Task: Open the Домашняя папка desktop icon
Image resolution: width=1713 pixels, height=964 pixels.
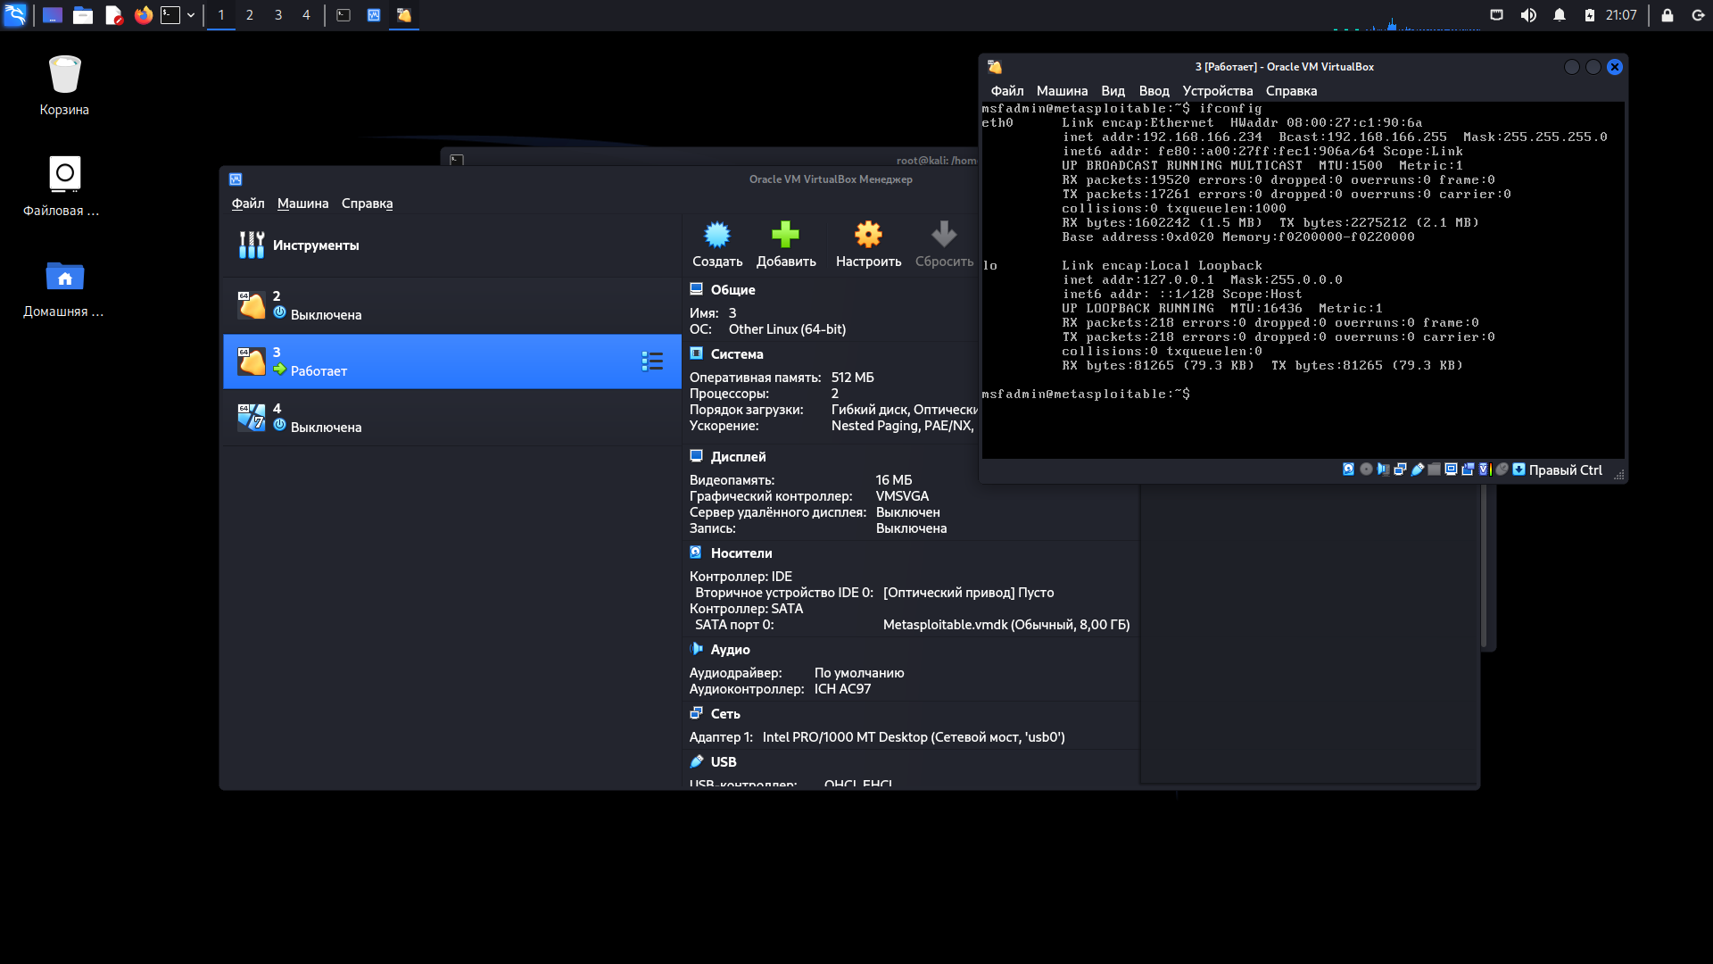Action: click(63, 288)
